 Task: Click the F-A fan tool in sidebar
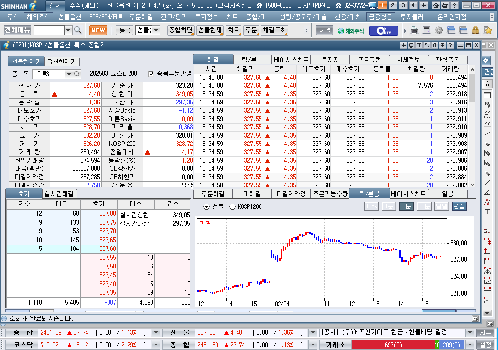[487, 270]
